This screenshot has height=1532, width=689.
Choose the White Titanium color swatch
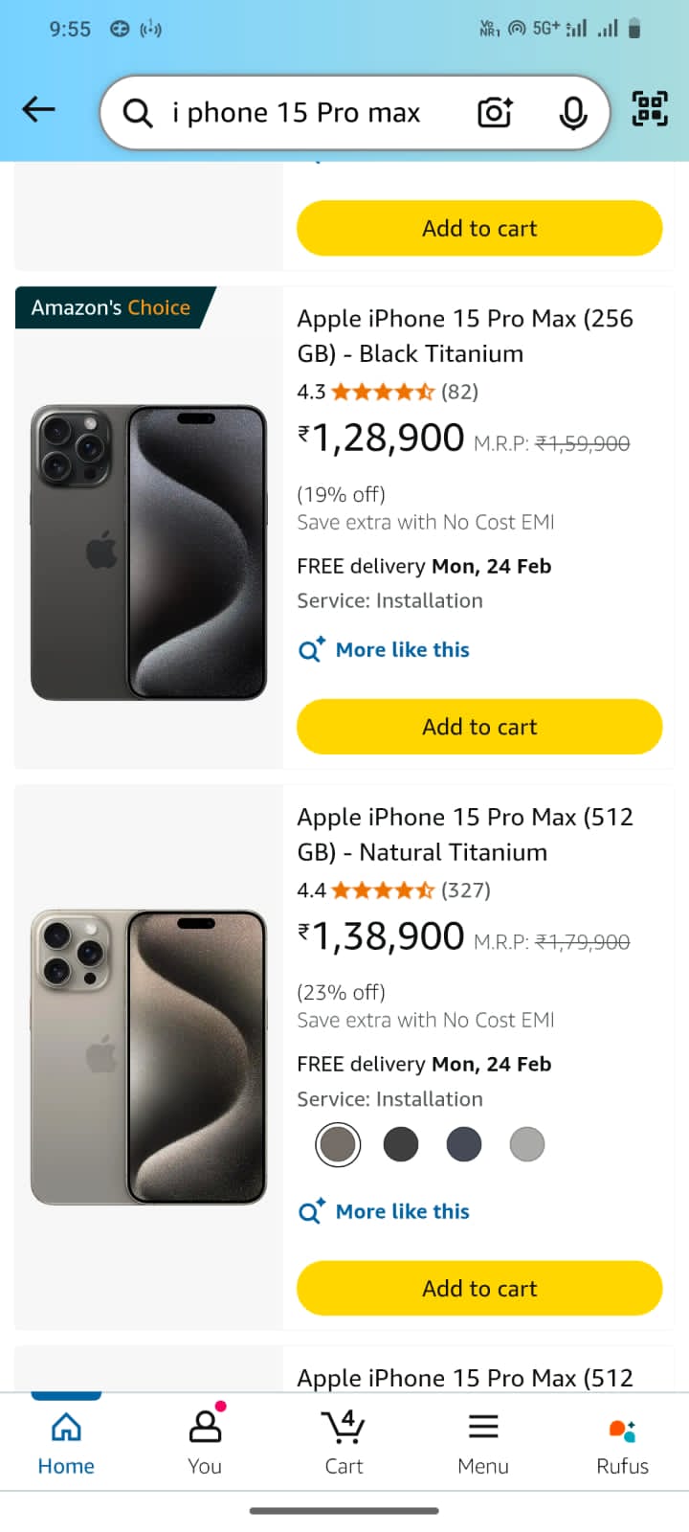point(527,1144)
